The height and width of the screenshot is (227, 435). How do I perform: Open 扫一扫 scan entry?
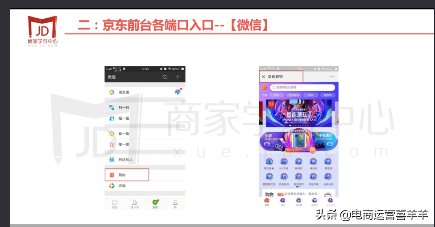[145, 107]
